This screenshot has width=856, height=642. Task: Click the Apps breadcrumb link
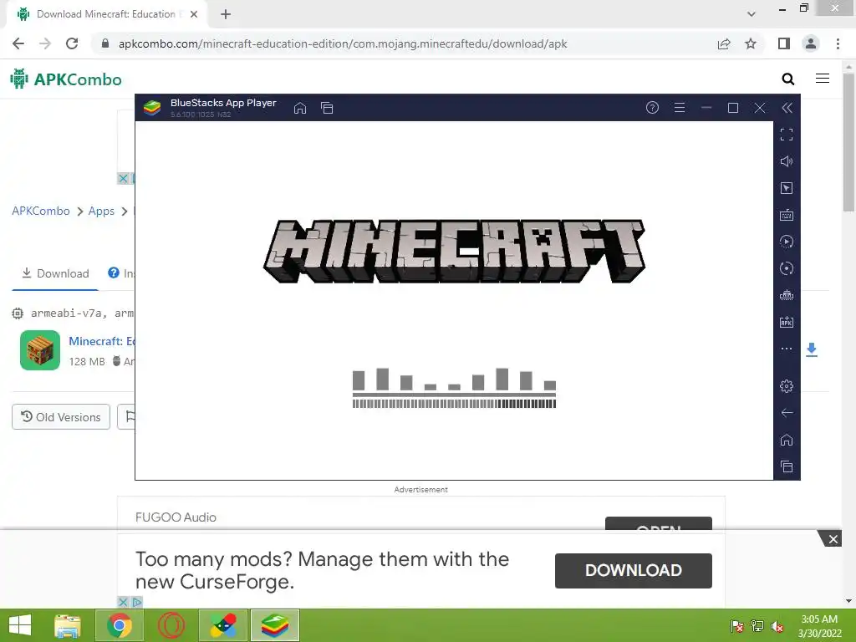pyautogui.click(x=101, y=211)
